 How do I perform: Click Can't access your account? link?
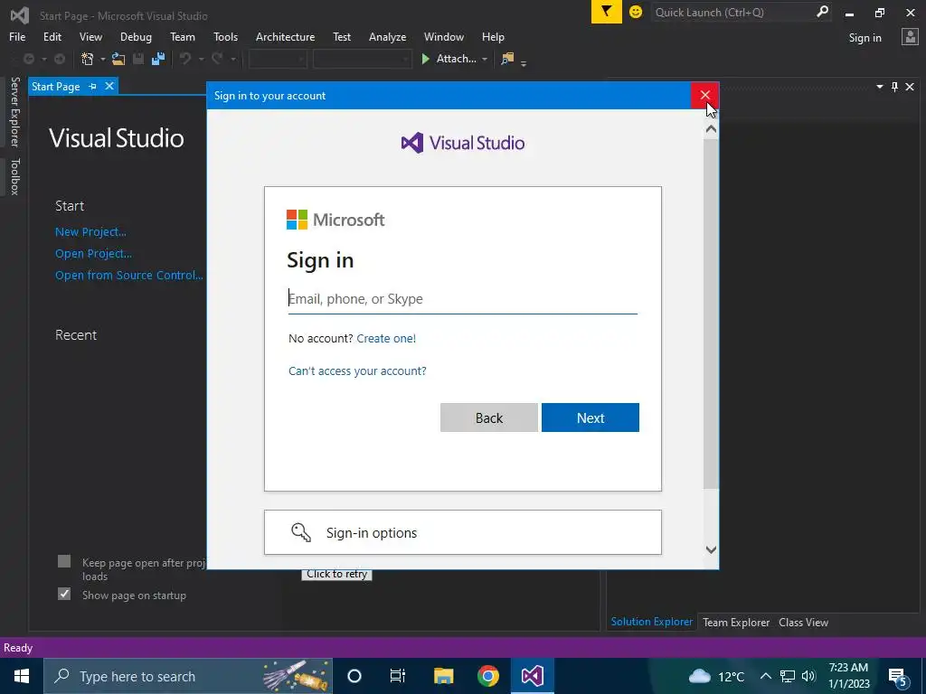click(x=357, y=370)
